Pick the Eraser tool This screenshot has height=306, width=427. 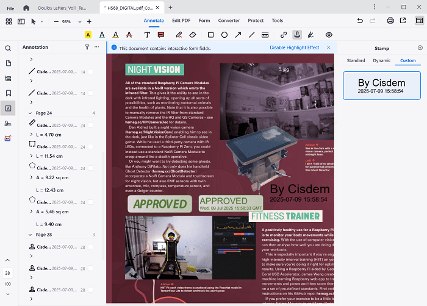[193, 35]
